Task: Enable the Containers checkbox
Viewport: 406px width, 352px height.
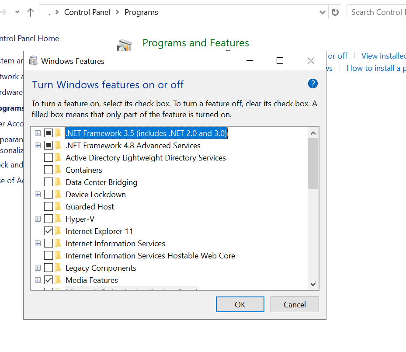Action: coord(49,170)
